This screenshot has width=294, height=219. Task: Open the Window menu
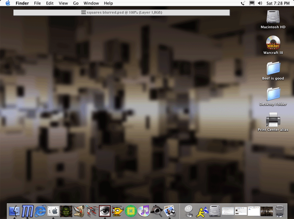pos(91,3)
